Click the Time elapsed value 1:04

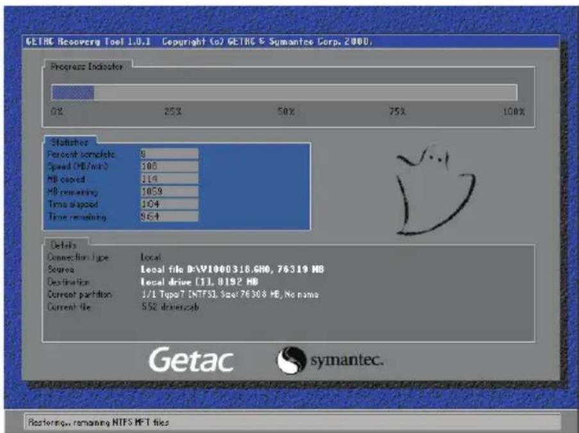[x=169, y=204]
